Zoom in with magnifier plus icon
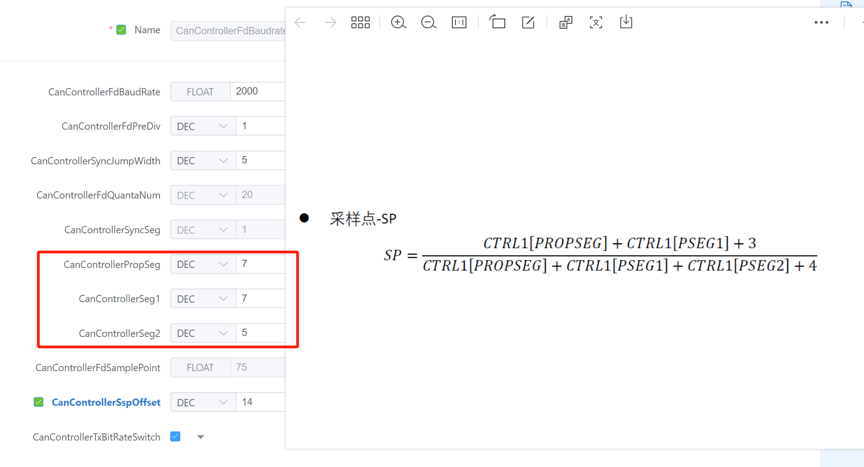The image size is (864, 467). point(398,22)
